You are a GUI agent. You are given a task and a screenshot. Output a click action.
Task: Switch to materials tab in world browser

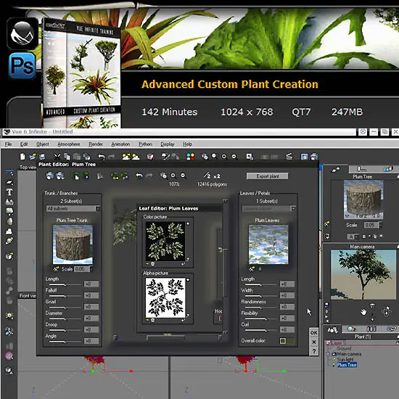[x=352, y=329]
